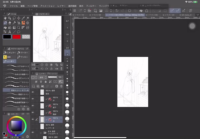
Task: Open the ファイル menu
Action: point(14,6)
